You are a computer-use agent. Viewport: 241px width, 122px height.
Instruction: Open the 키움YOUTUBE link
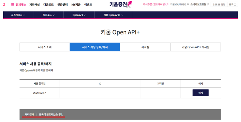click(179, 5)
